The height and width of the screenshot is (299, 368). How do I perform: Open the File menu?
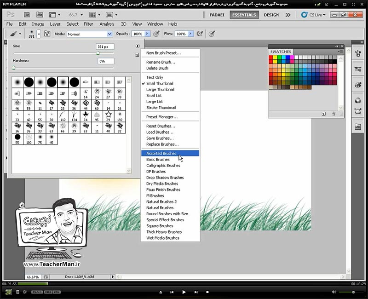(9, 24)
